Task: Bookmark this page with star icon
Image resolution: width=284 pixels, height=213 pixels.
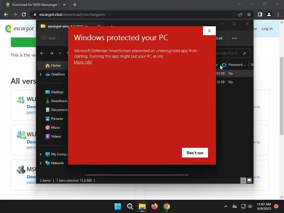Action: pos(249,14)
